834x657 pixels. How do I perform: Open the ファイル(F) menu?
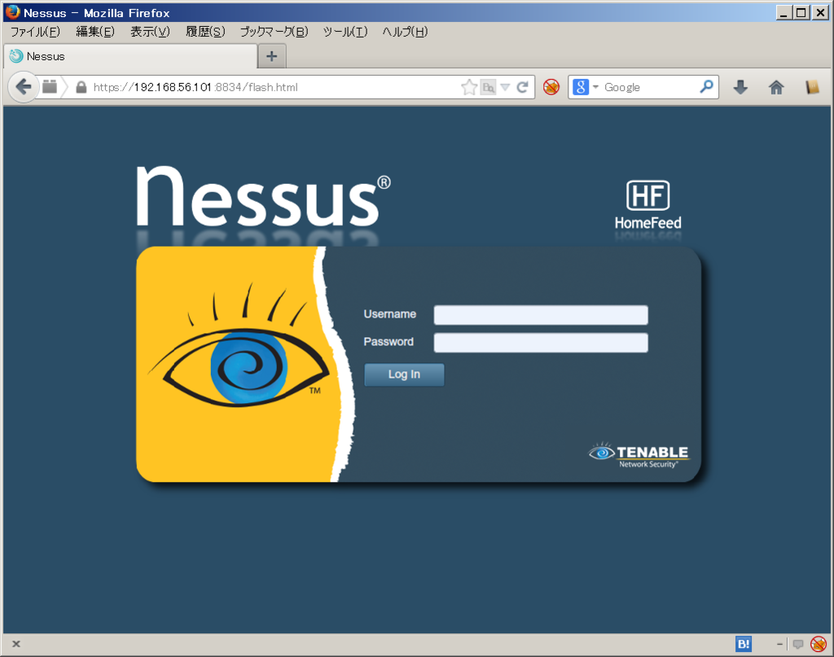35,32
